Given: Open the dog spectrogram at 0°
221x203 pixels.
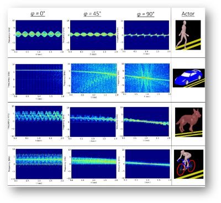Looking at the screenshot, I should (x=39, y=121).
